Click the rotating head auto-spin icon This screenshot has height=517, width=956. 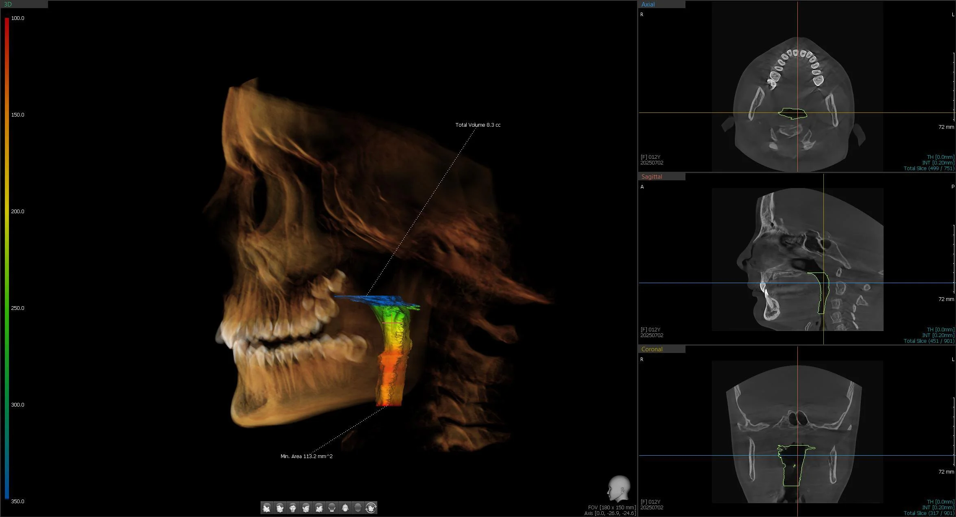(x=371, y=508)
